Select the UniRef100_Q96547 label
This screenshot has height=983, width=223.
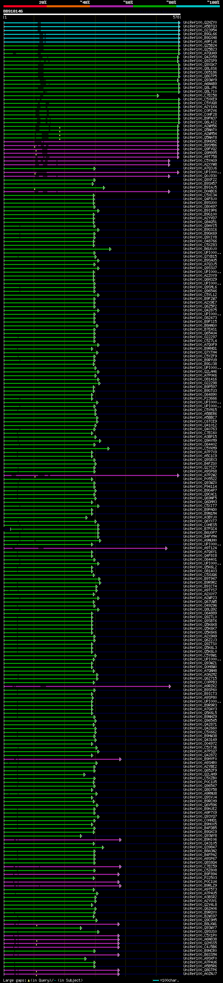point(200,786)
